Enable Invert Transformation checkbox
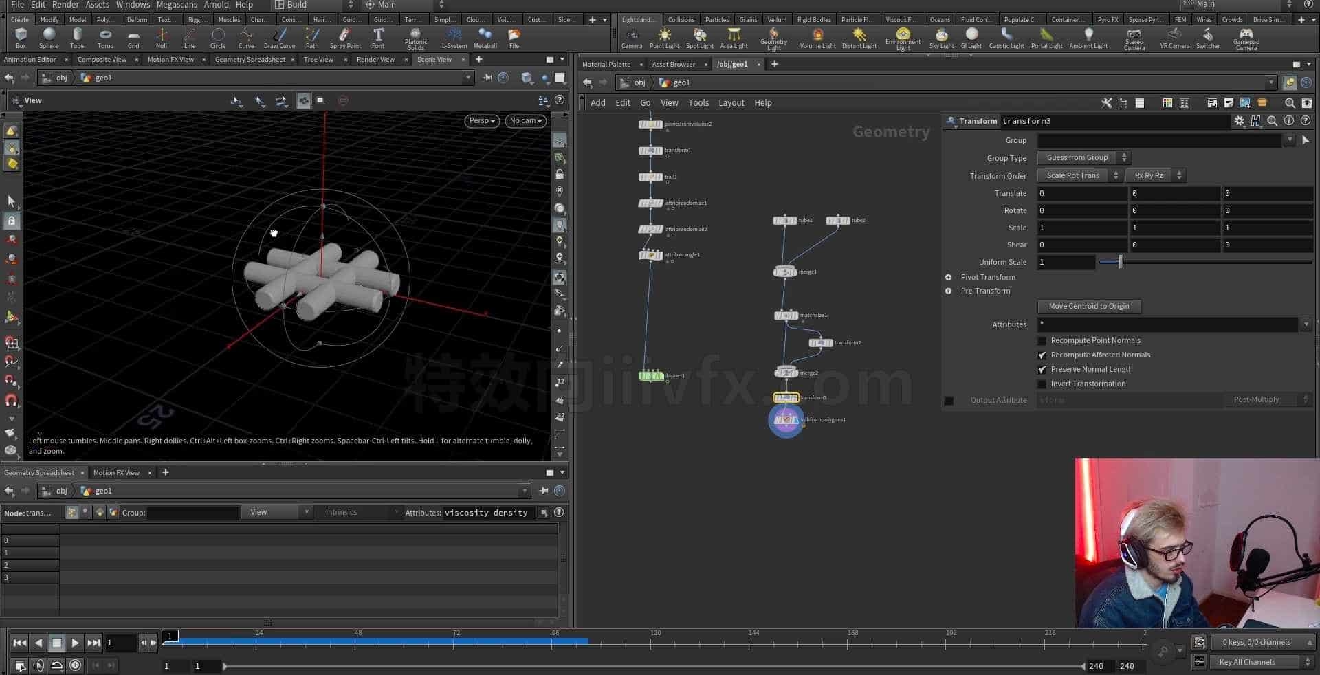Image resolution: width=1320 pixels, height=675 pixels. [x=1042, y=384]
